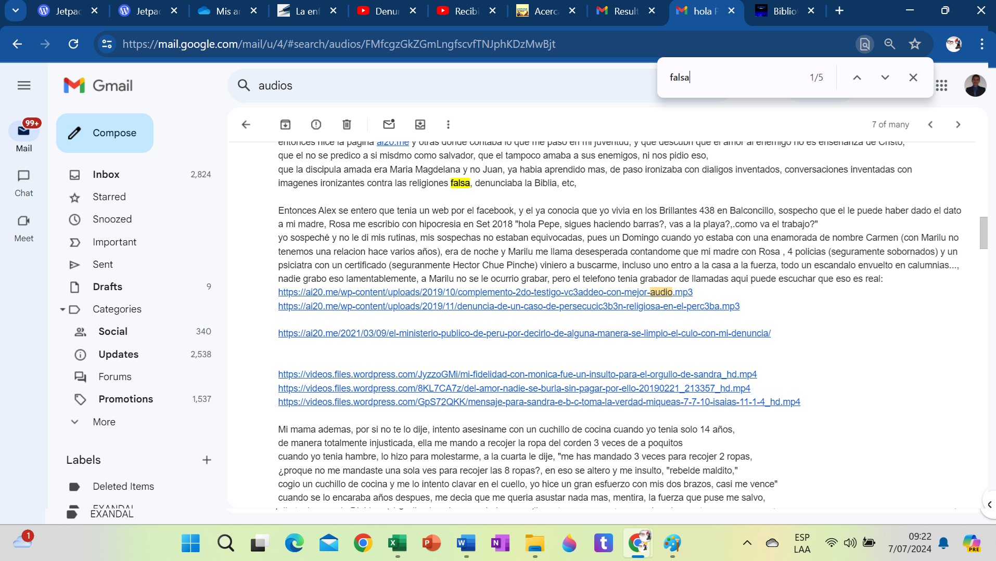Mark the email as unread
The height and width of the screenshot is (561, 996).
tap(389, 124)
